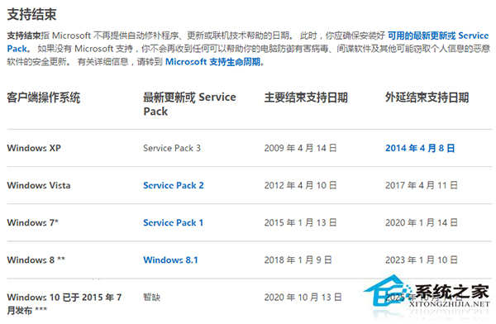
Task: Click the 2020 年 10 月 13 日 date
Action: pos(303,298)
